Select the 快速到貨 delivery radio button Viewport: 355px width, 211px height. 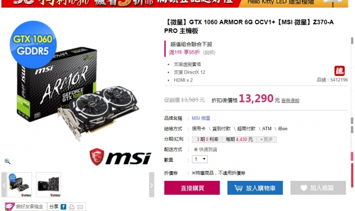point(196,149)
